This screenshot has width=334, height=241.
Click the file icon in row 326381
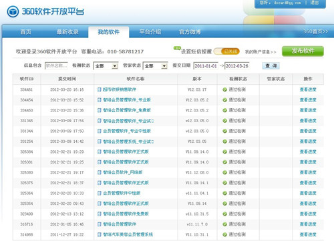click(100, 162)
